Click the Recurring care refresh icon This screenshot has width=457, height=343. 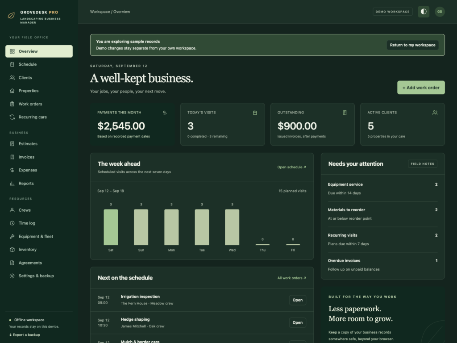[12, 117]
